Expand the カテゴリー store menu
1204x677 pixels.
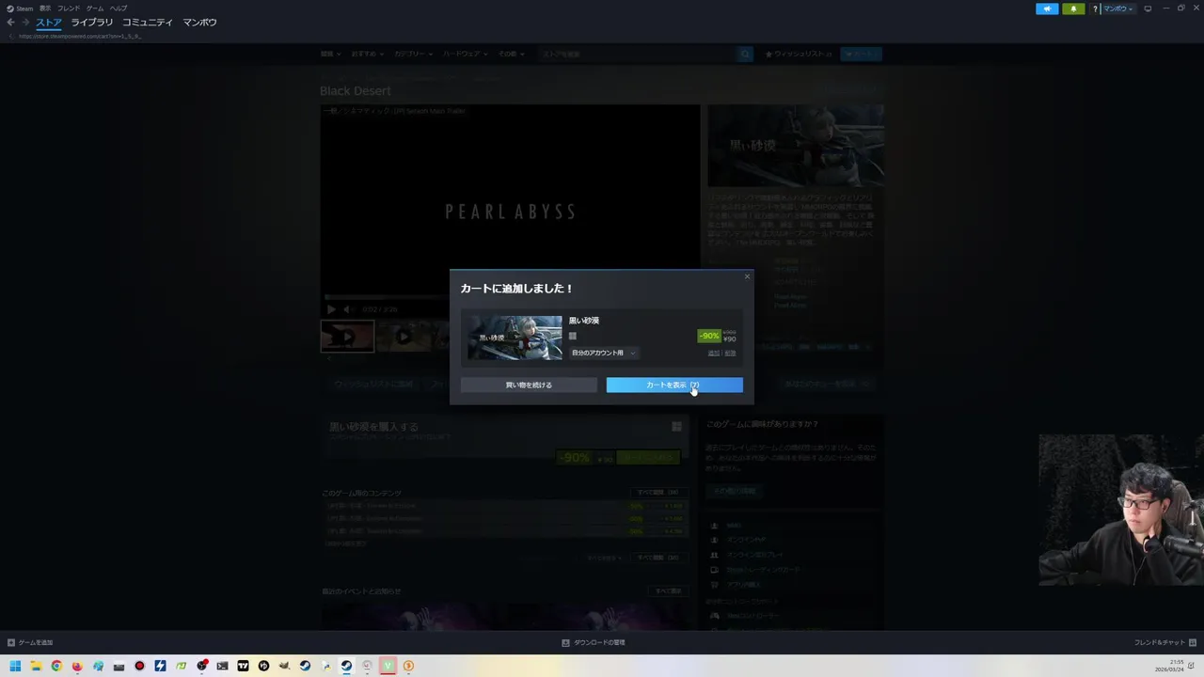tap(414, 55)
